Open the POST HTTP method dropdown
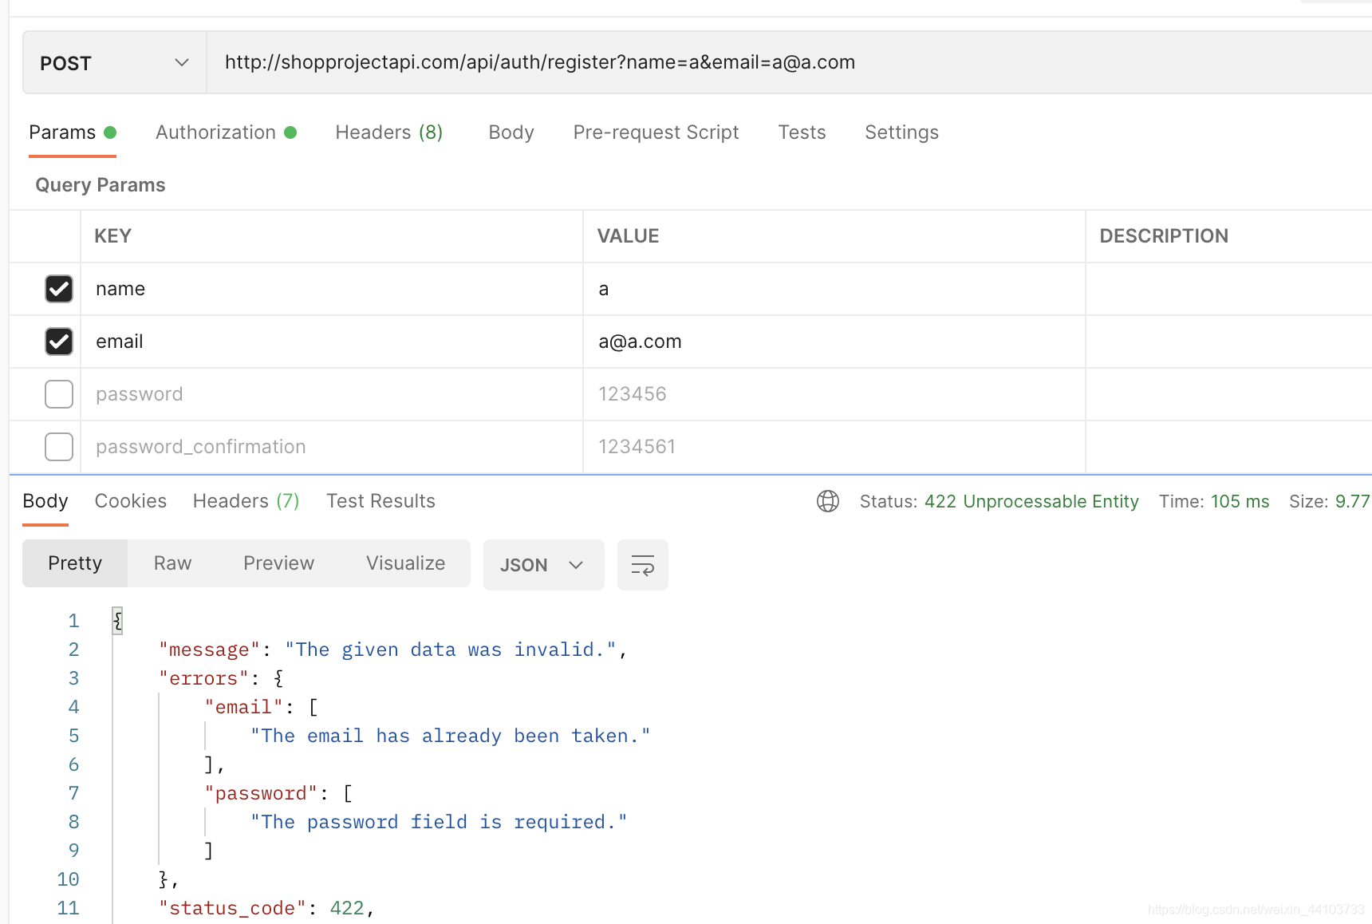Viewport: 1372px width, 924px height. 115,63
